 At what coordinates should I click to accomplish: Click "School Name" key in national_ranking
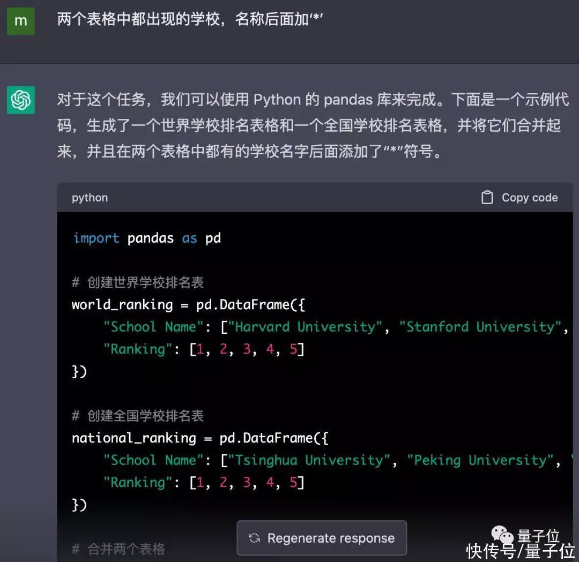(x=153, y=460)
